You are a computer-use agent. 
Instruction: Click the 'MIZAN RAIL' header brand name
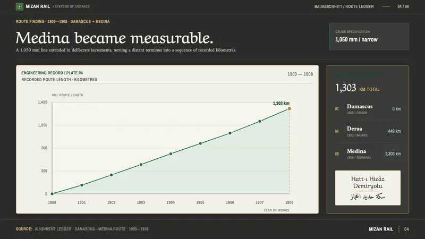38,6
